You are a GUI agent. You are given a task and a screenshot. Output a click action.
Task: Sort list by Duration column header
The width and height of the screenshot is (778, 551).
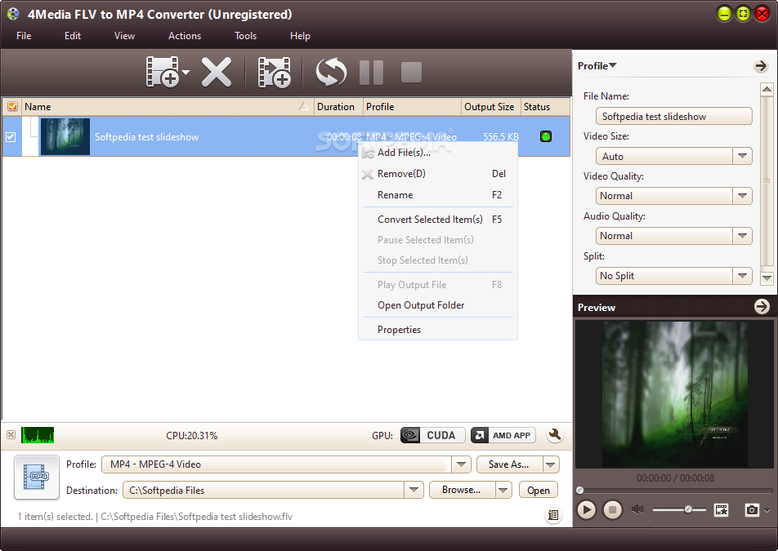[338, 107]
